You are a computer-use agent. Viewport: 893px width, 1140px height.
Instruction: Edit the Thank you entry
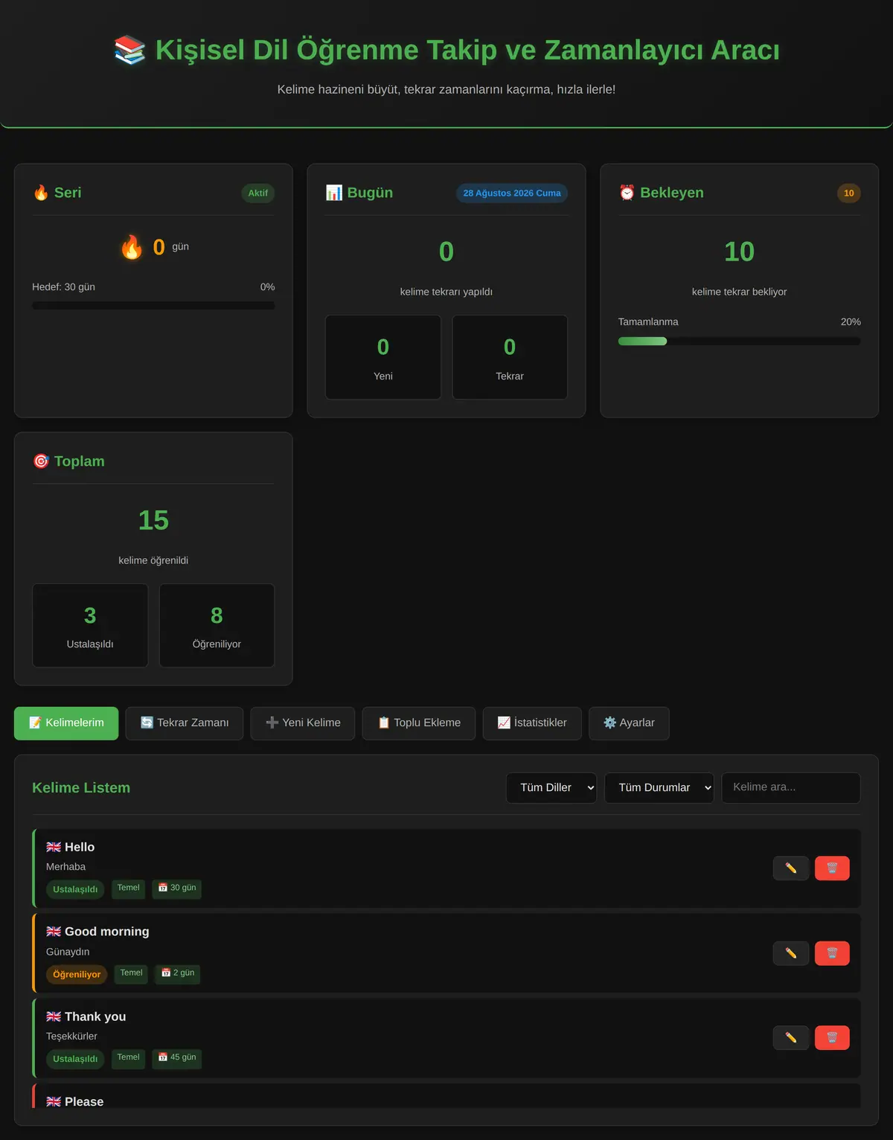791,1038
